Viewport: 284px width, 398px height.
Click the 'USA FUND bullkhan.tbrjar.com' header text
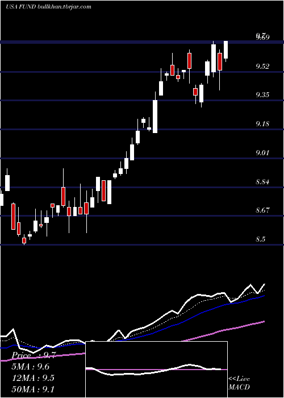click(x=48, y=7)
